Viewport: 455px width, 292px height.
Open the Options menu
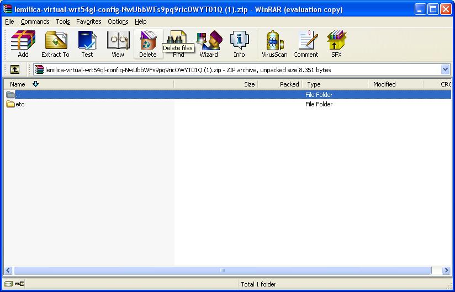pos(118,21)
